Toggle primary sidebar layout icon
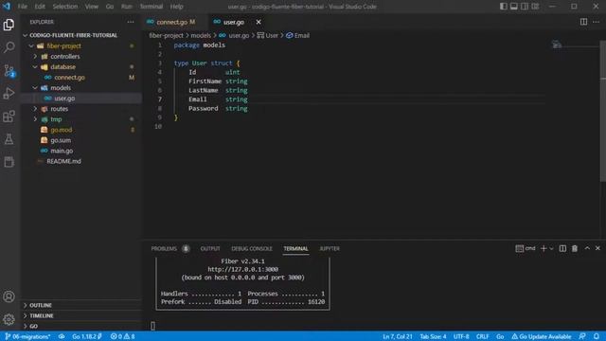Screen dimensions: 606x341 click(503, 7)
